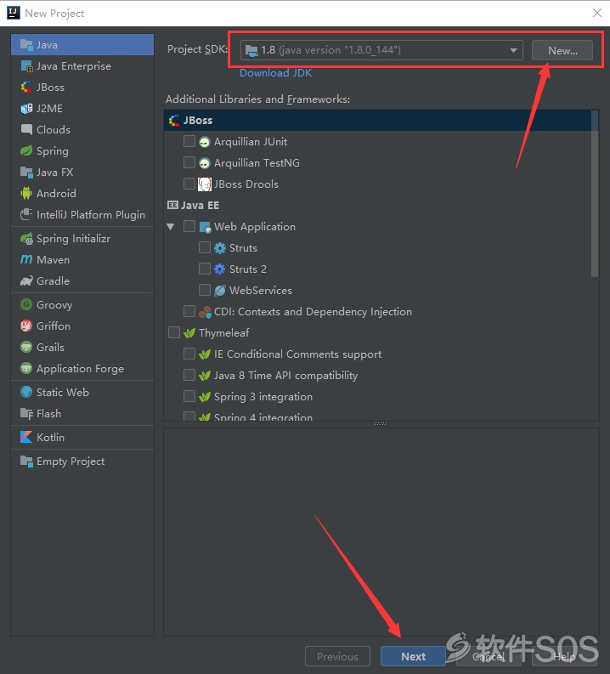Click the Web Application framework icon
Screen dimensions: 610x674
coord(205,227)
